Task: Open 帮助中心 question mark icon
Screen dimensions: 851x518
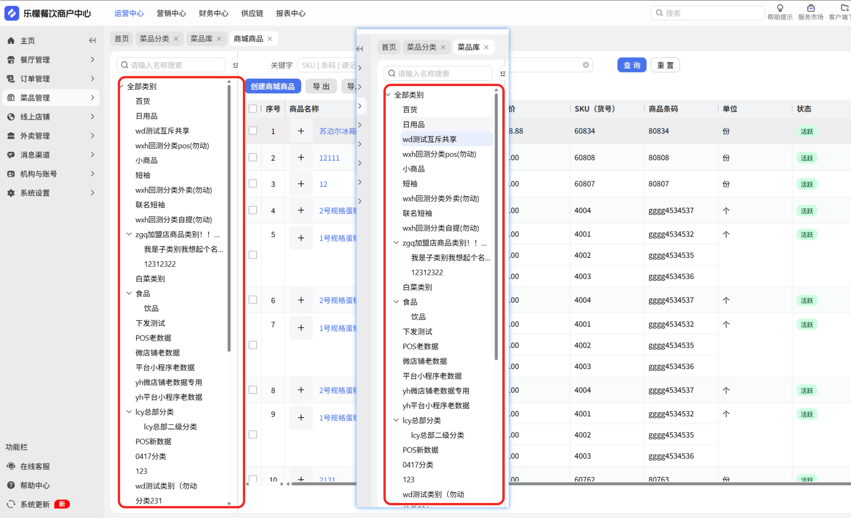Action: [11, 485]
